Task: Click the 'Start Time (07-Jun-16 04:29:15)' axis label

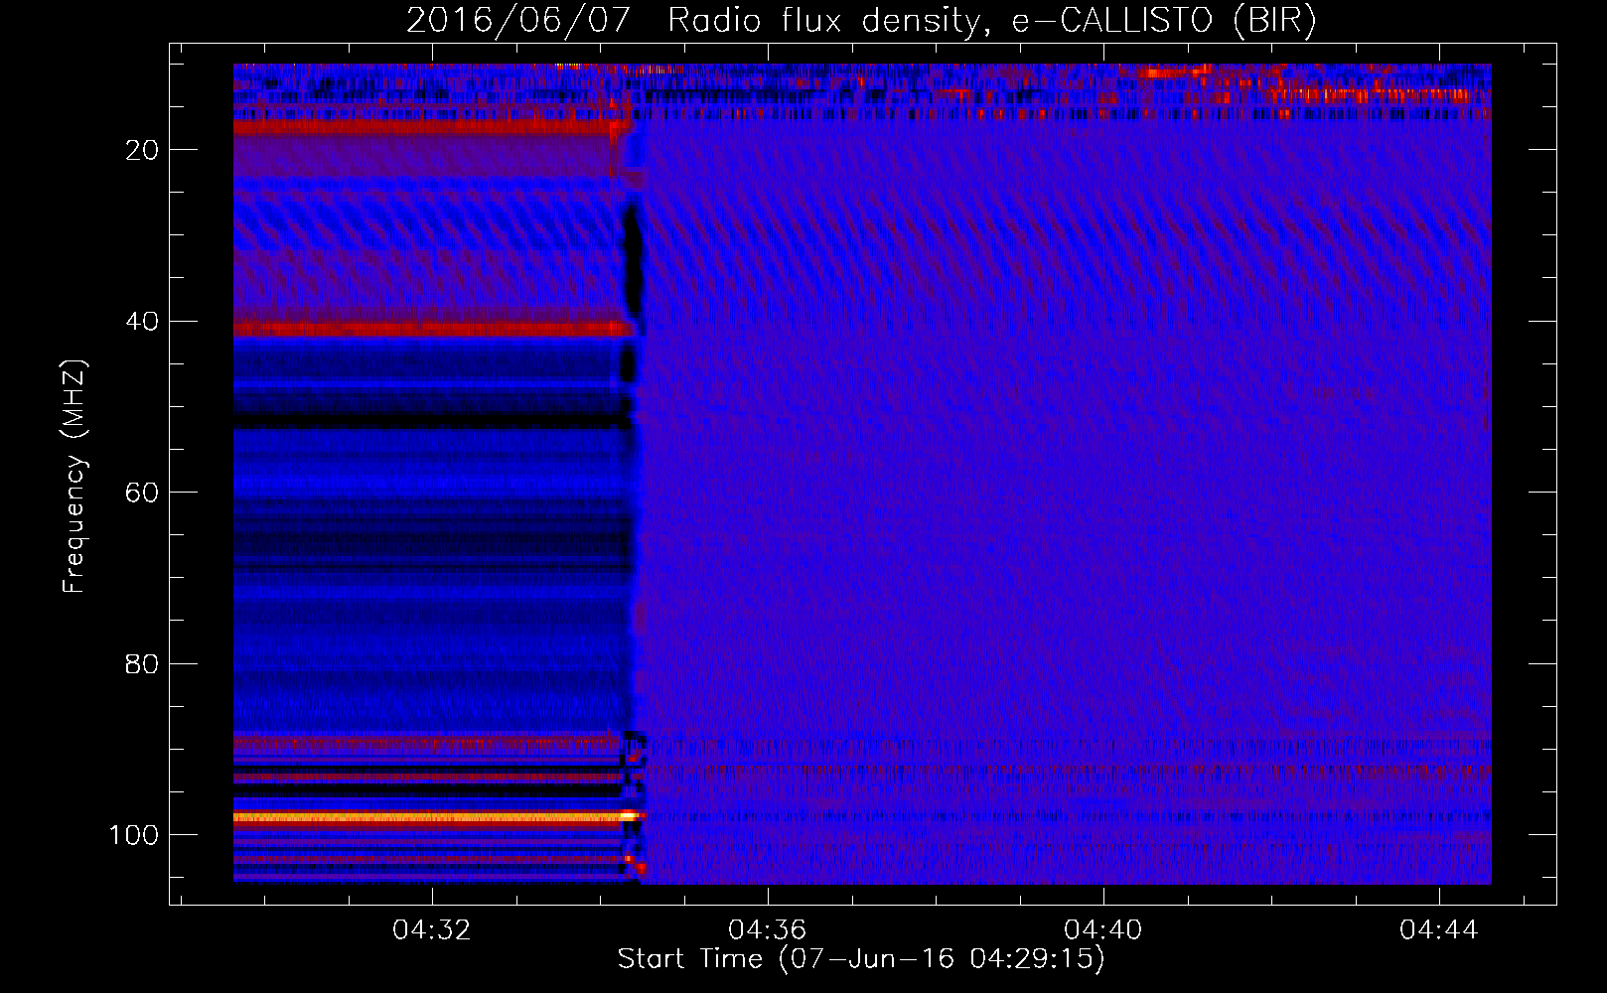Action: pos(861,959)
